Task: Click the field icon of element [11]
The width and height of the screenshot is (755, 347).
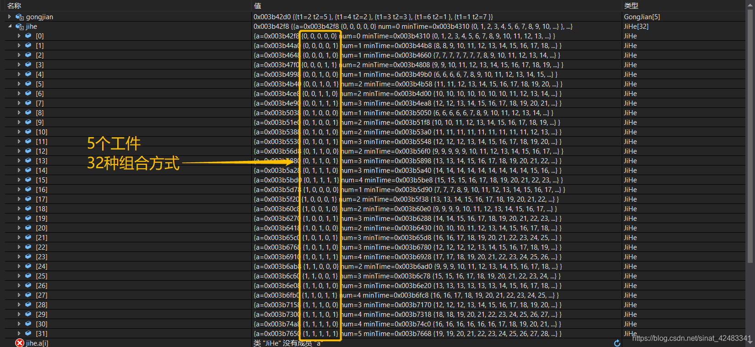Action: coord(28,141)
